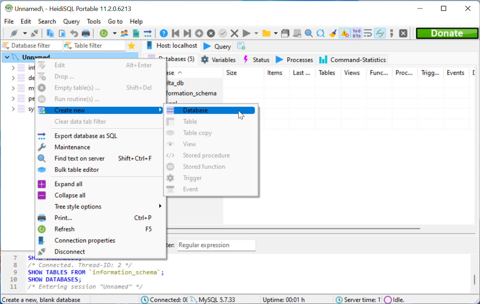This screenshot has width=480, height=304.
Task: Toggle the green highlighted link icon in the toolbar
Action: tap(380, 33)
